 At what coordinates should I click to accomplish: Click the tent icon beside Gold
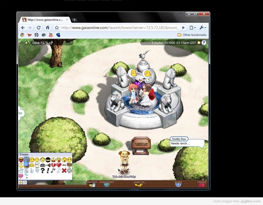point(27,42)
